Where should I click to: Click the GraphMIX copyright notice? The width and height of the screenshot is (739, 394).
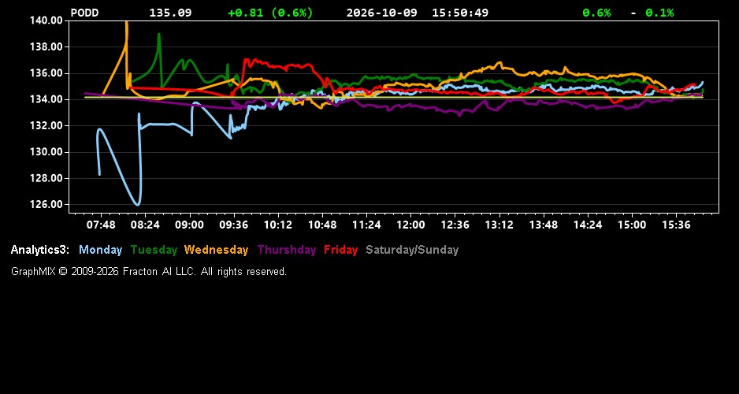(x=149, y=271)
